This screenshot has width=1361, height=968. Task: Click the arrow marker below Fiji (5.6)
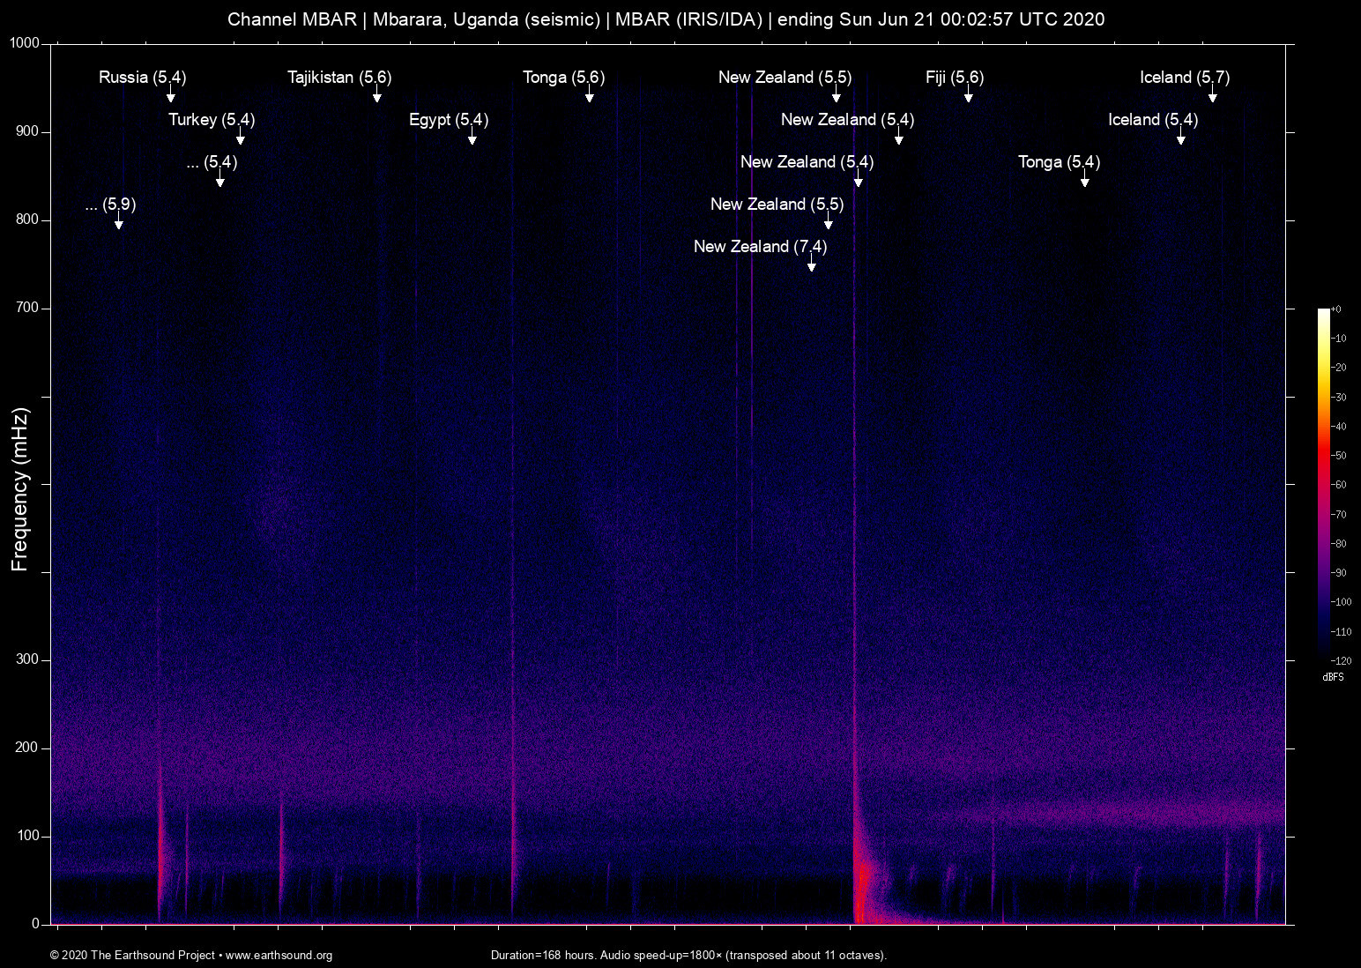[x=969, y=95]
